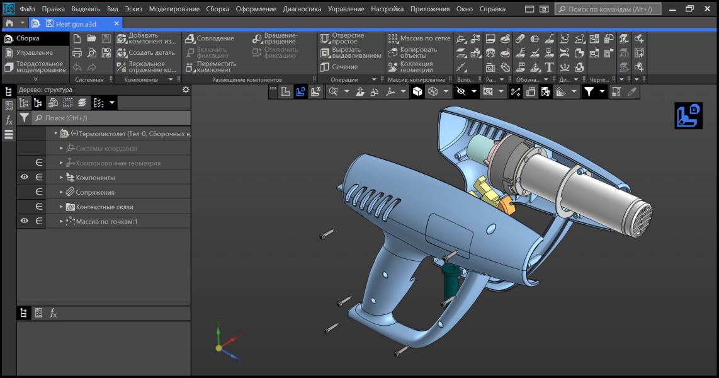Open the Моделирование menu
719x378 pixels.
[x=174, y=9]
